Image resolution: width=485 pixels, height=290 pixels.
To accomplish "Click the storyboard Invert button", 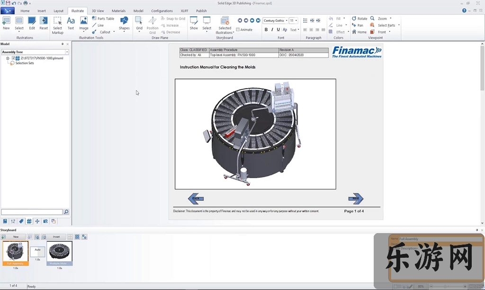I will pos(54,237).
